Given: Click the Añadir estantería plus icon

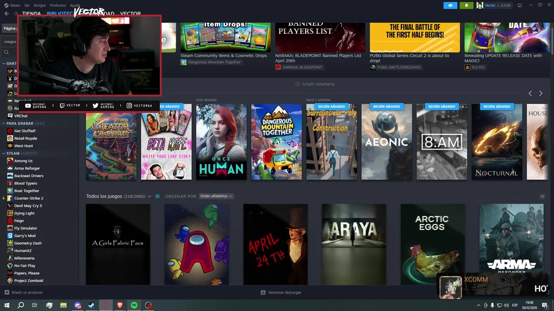Looking at the screenshot, I should pos(297,84).
